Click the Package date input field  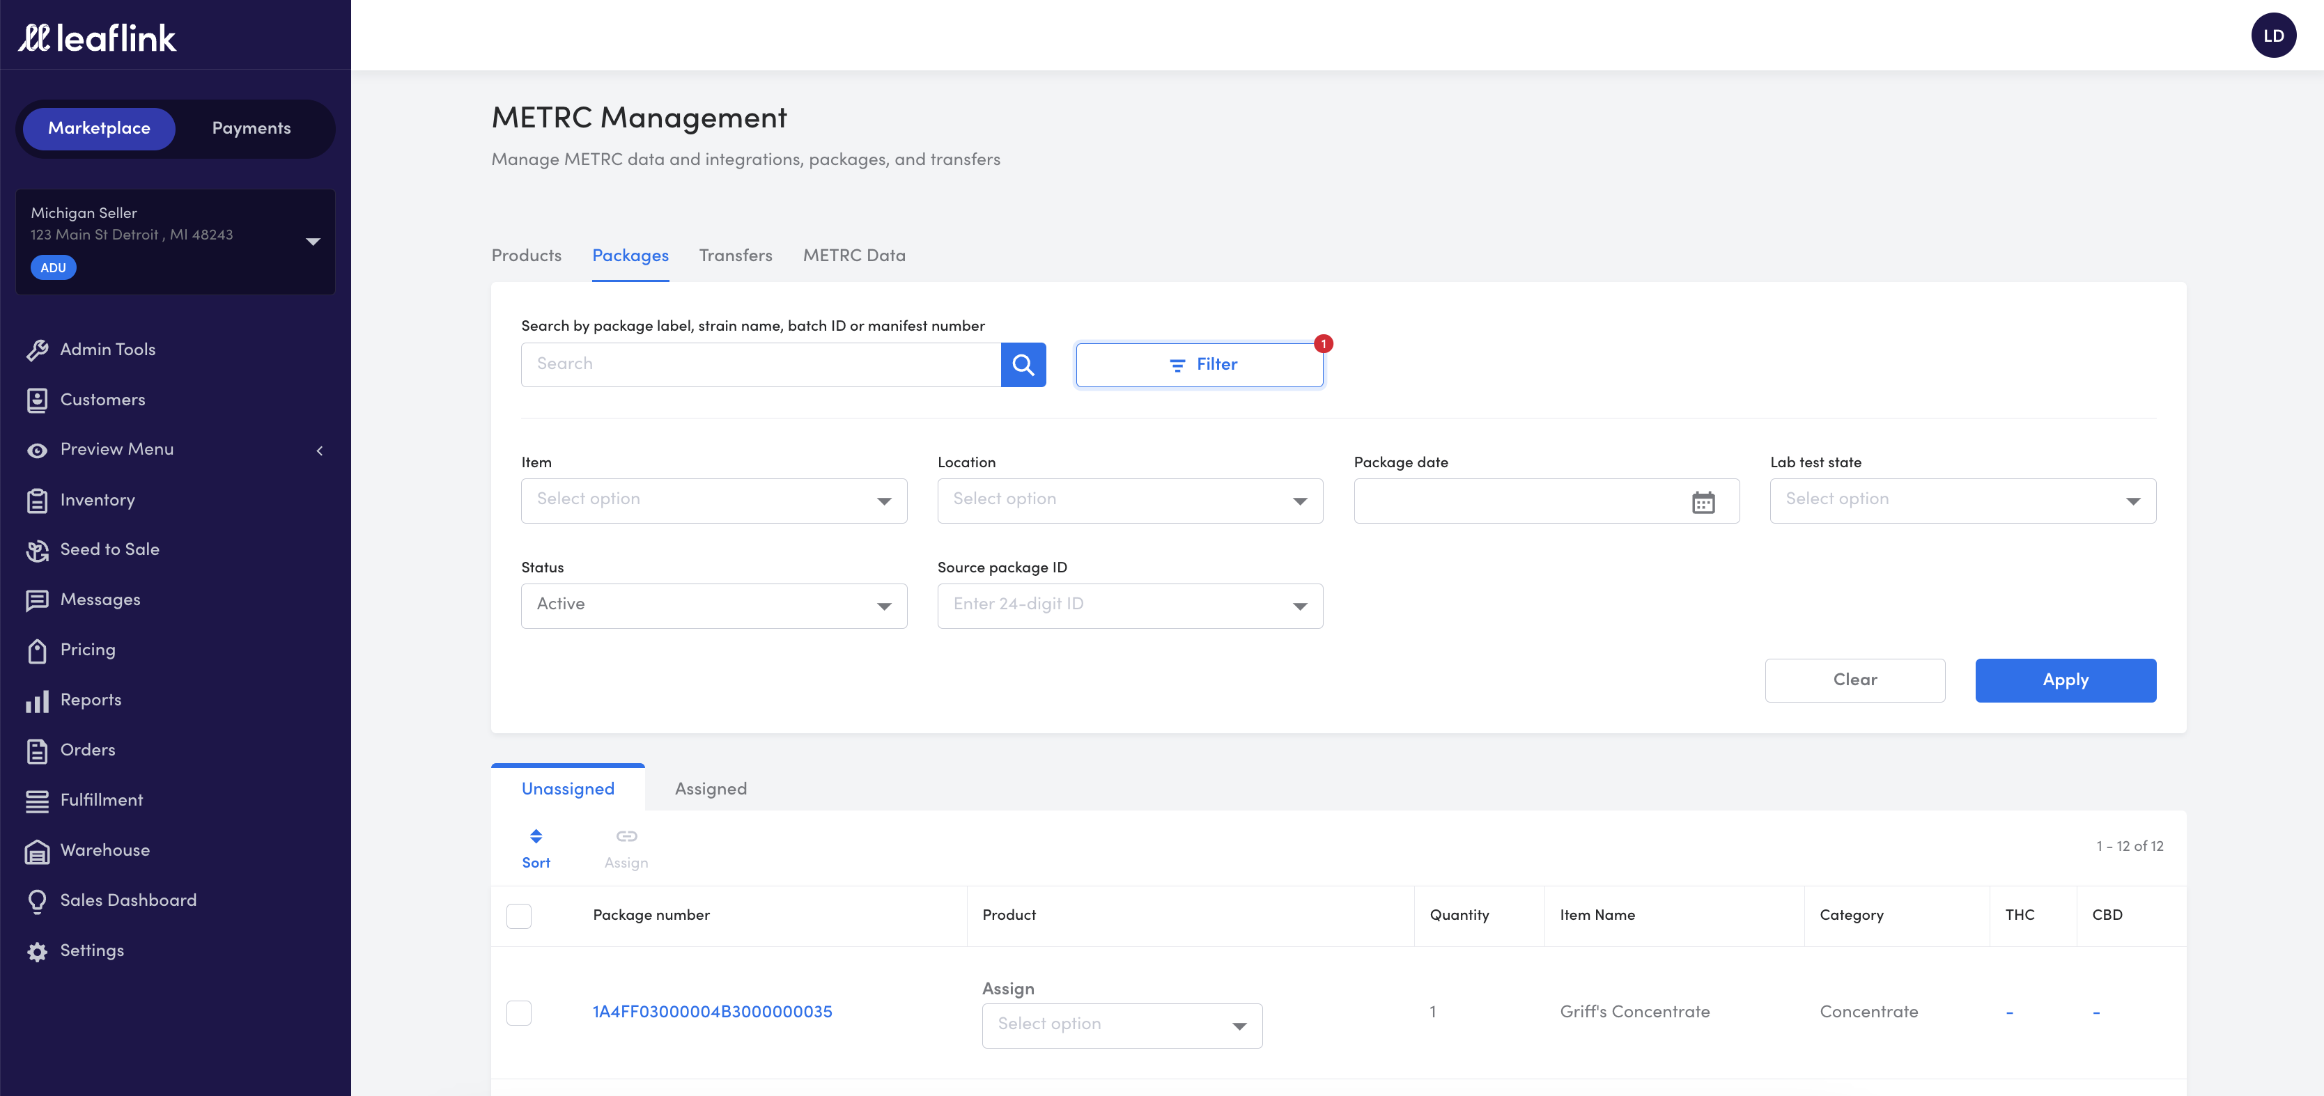(x=1547, y=501)
